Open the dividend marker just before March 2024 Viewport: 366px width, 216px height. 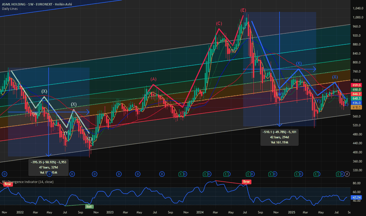tap(210, 174)
